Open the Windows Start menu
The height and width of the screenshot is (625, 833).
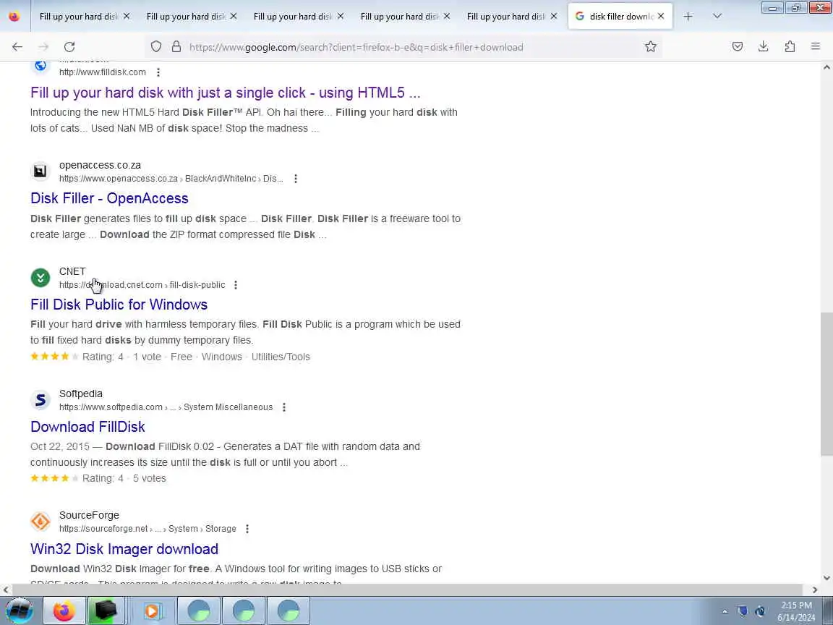click(19, 611)
